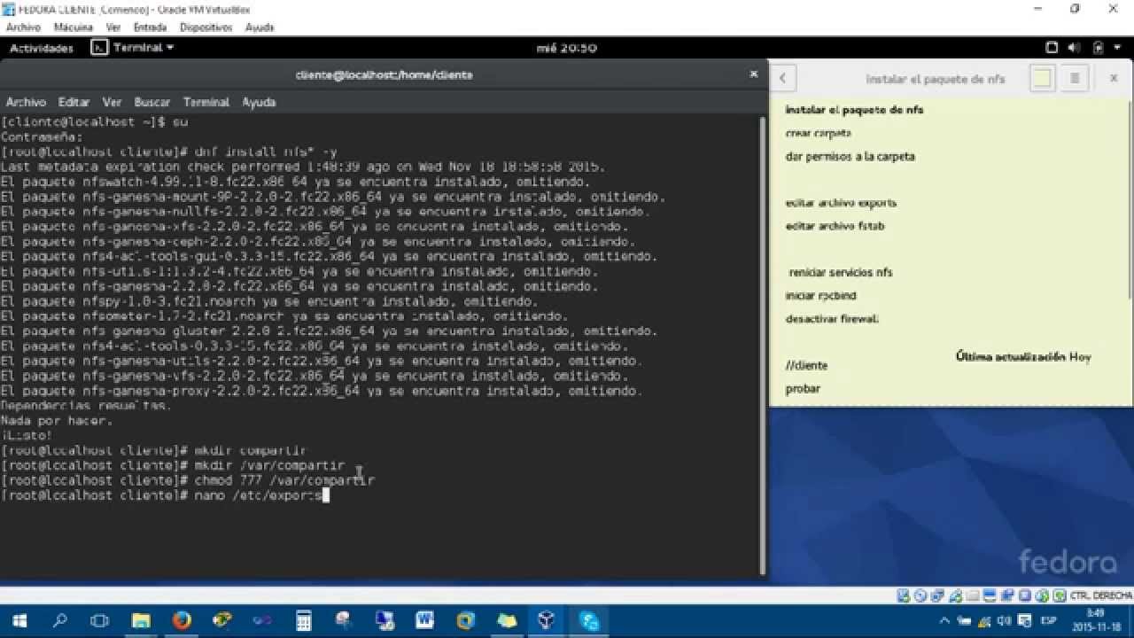Open the VirtualBox Dispositivos menu
Viewport: 1134px width, 638px height.
point(206,27)
